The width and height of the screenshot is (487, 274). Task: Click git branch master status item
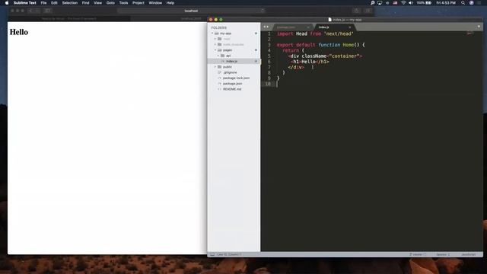tap(417, 254)
